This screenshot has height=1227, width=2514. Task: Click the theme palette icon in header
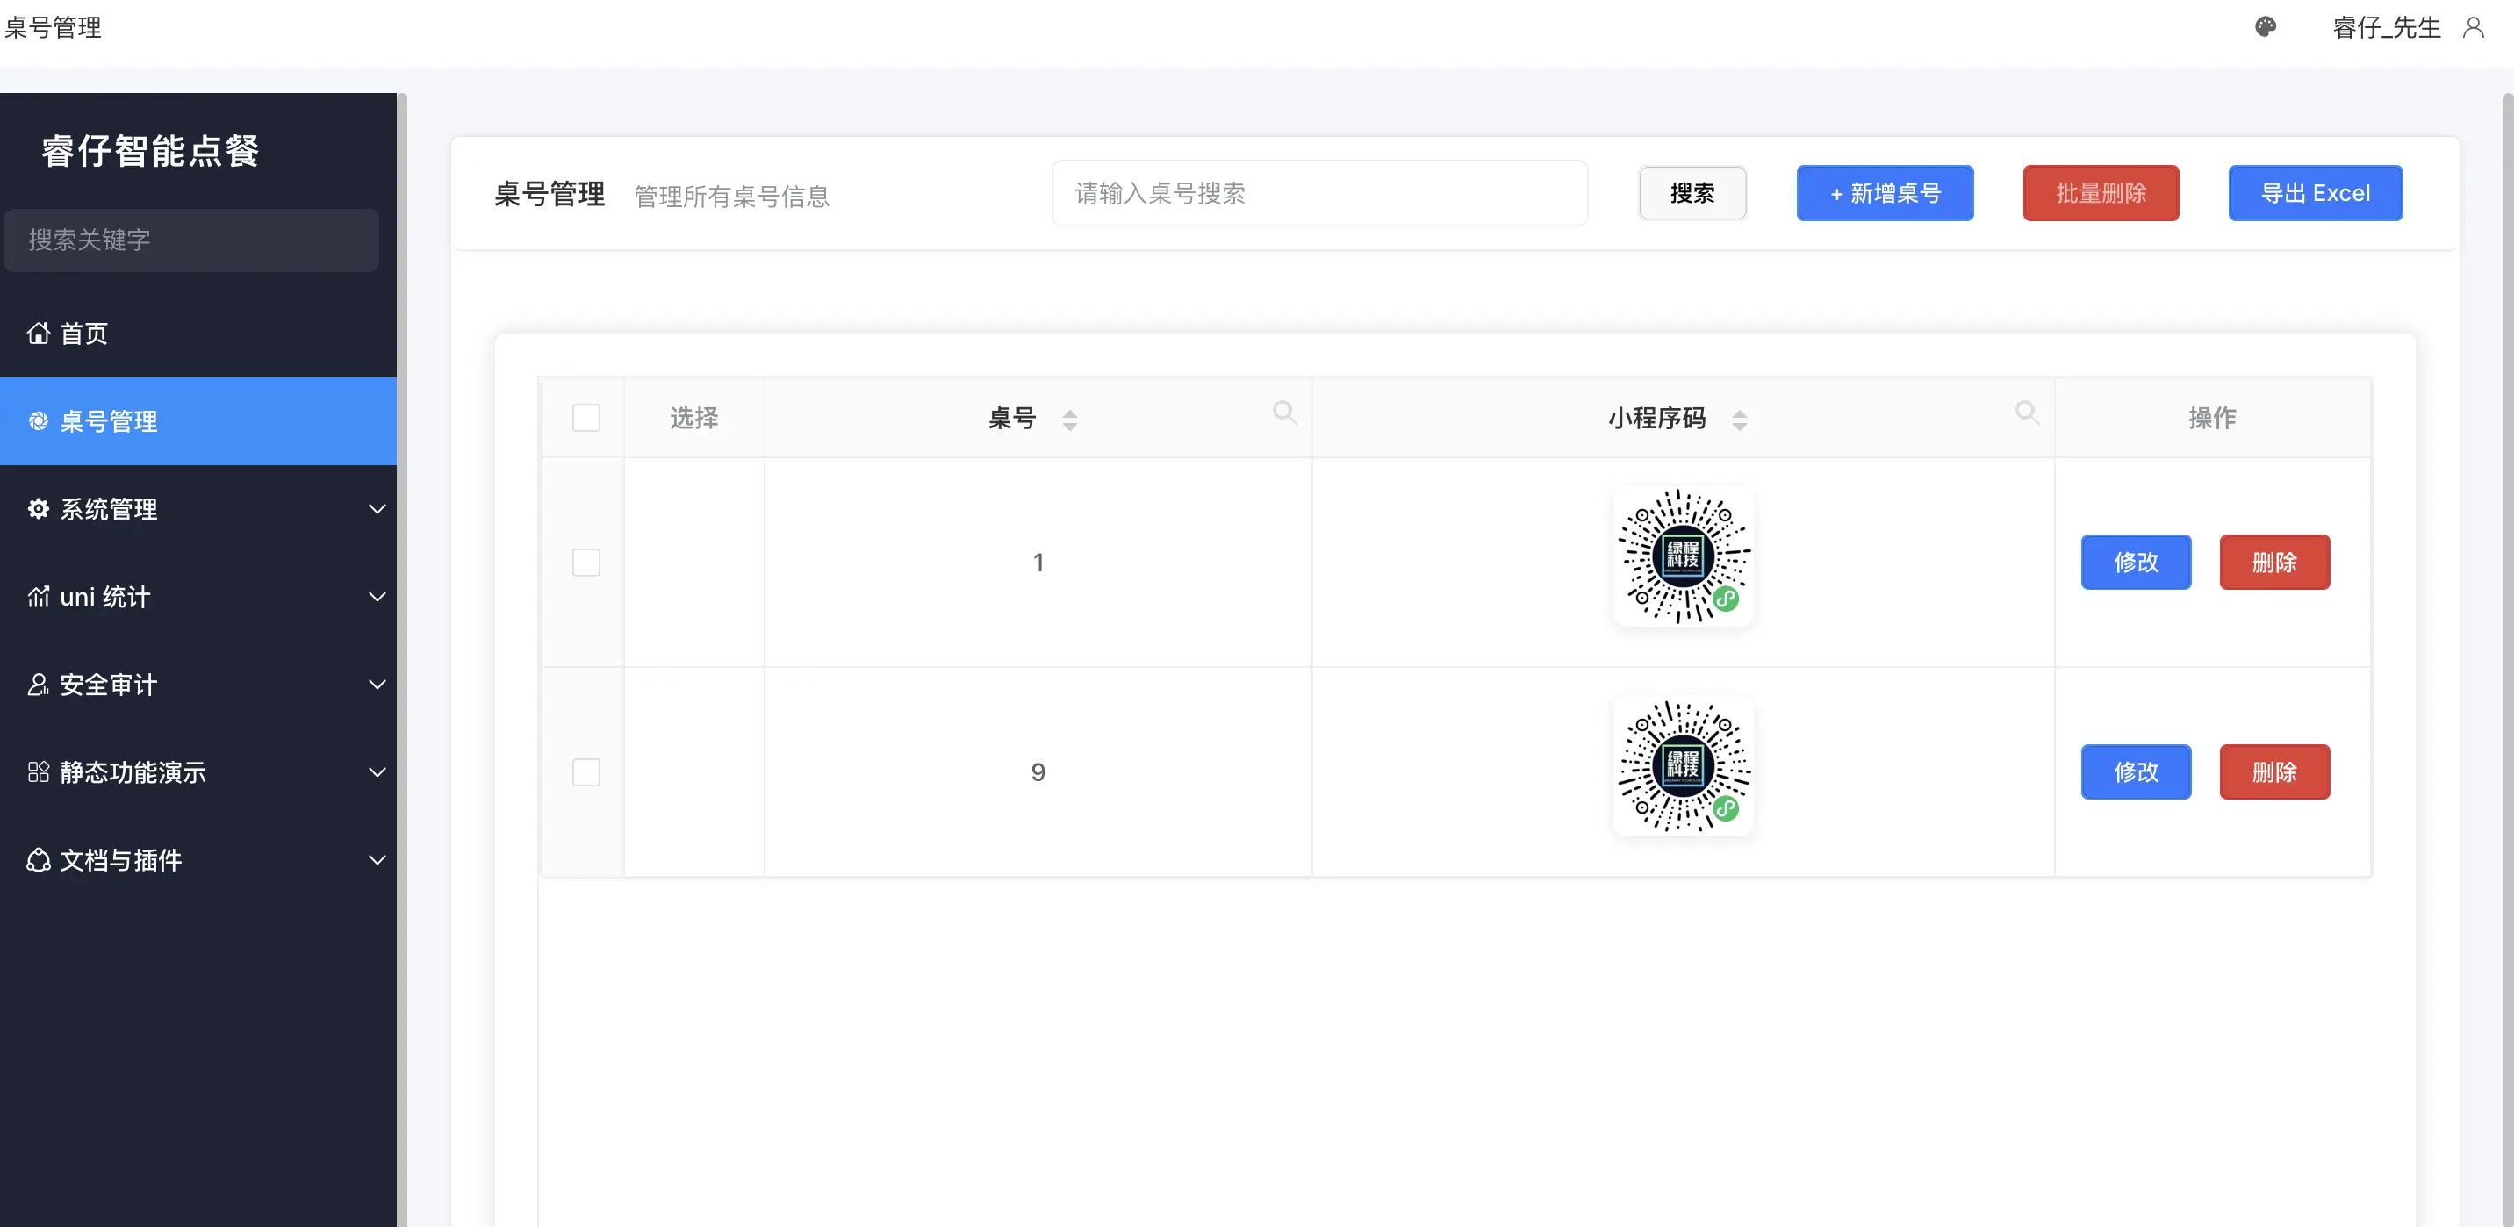pyautogui.click(x=2265, y=27)
